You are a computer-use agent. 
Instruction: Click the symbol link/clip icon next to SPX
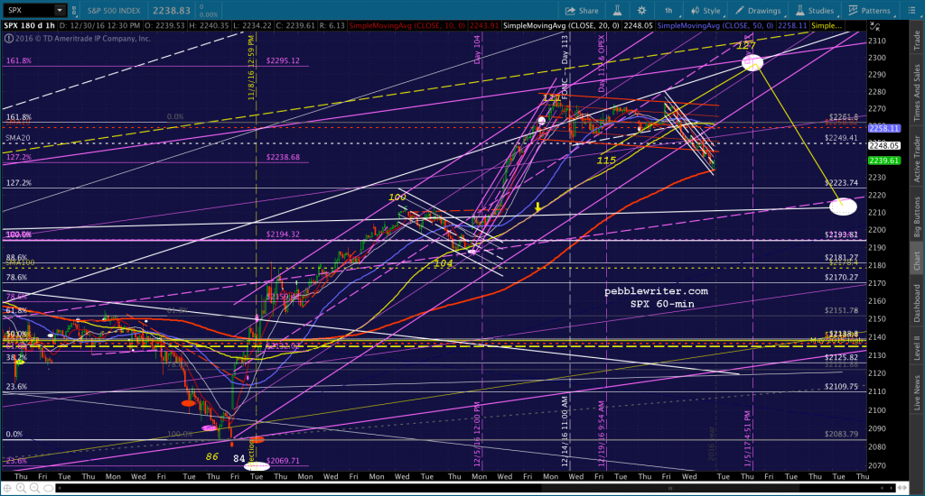pos(74,10)
